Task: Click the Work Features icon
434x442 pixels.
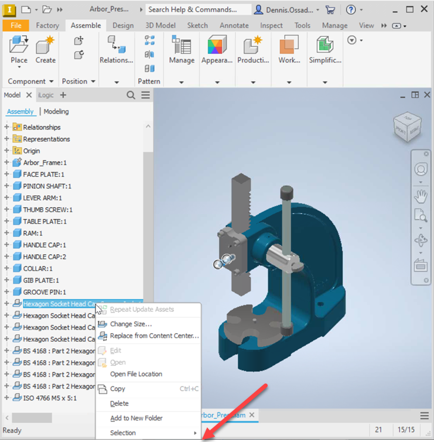Action: pos(289,44)
